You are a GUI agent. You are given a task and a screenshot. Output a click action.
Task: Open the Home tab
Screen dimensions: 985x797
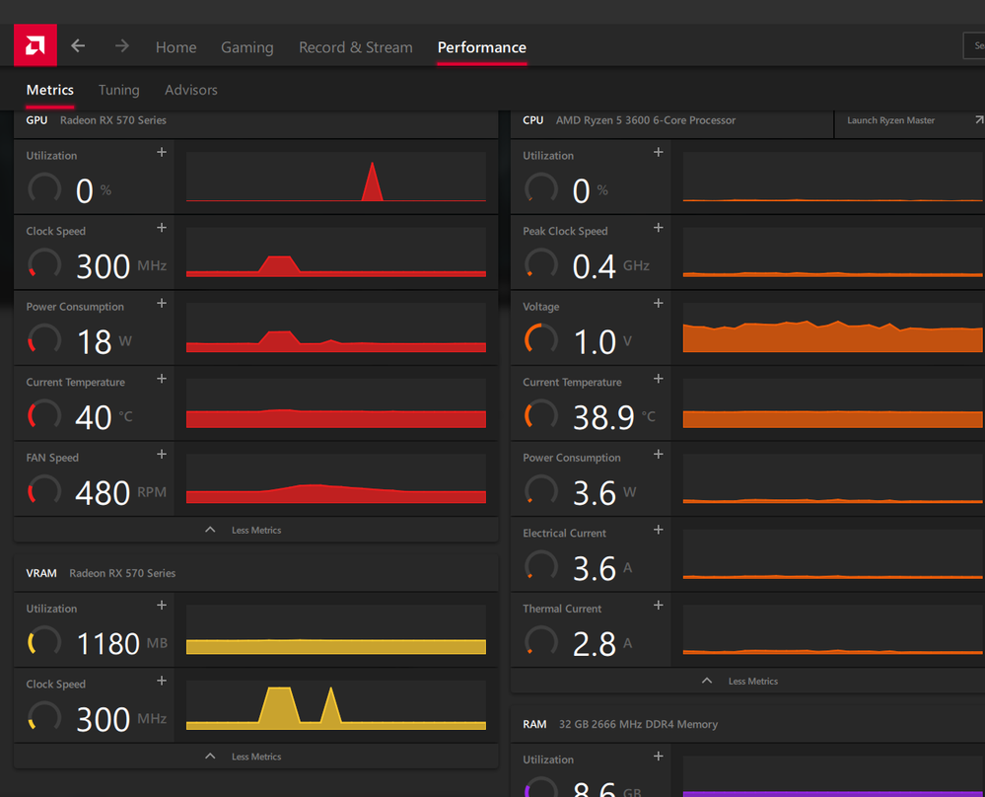coord(176,47)
